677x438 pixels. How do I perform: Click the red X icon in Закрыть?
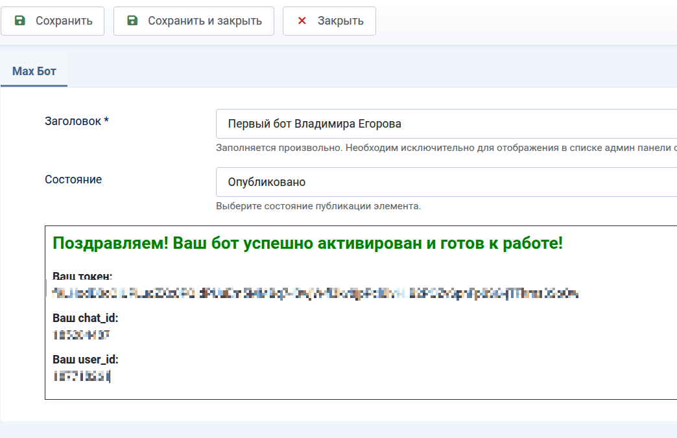coord(302,21)
